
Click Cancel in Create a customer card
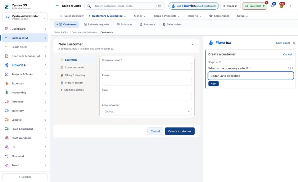tap(287, 54)
